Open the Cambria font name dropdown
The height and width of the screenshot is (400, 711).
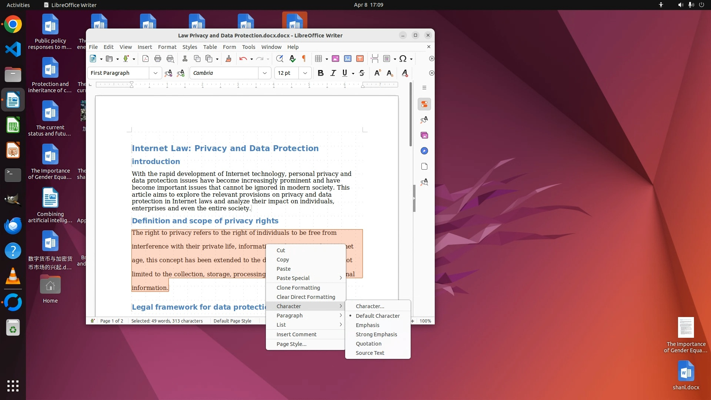point(265,73)
